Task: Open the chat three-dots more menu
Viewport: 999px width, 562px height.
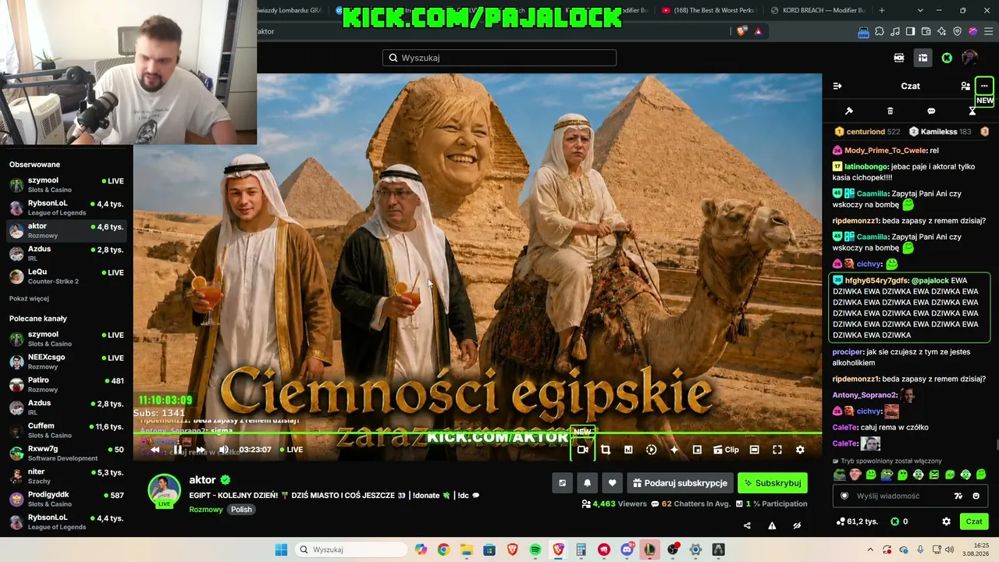Action: click(x=984, y=86)
